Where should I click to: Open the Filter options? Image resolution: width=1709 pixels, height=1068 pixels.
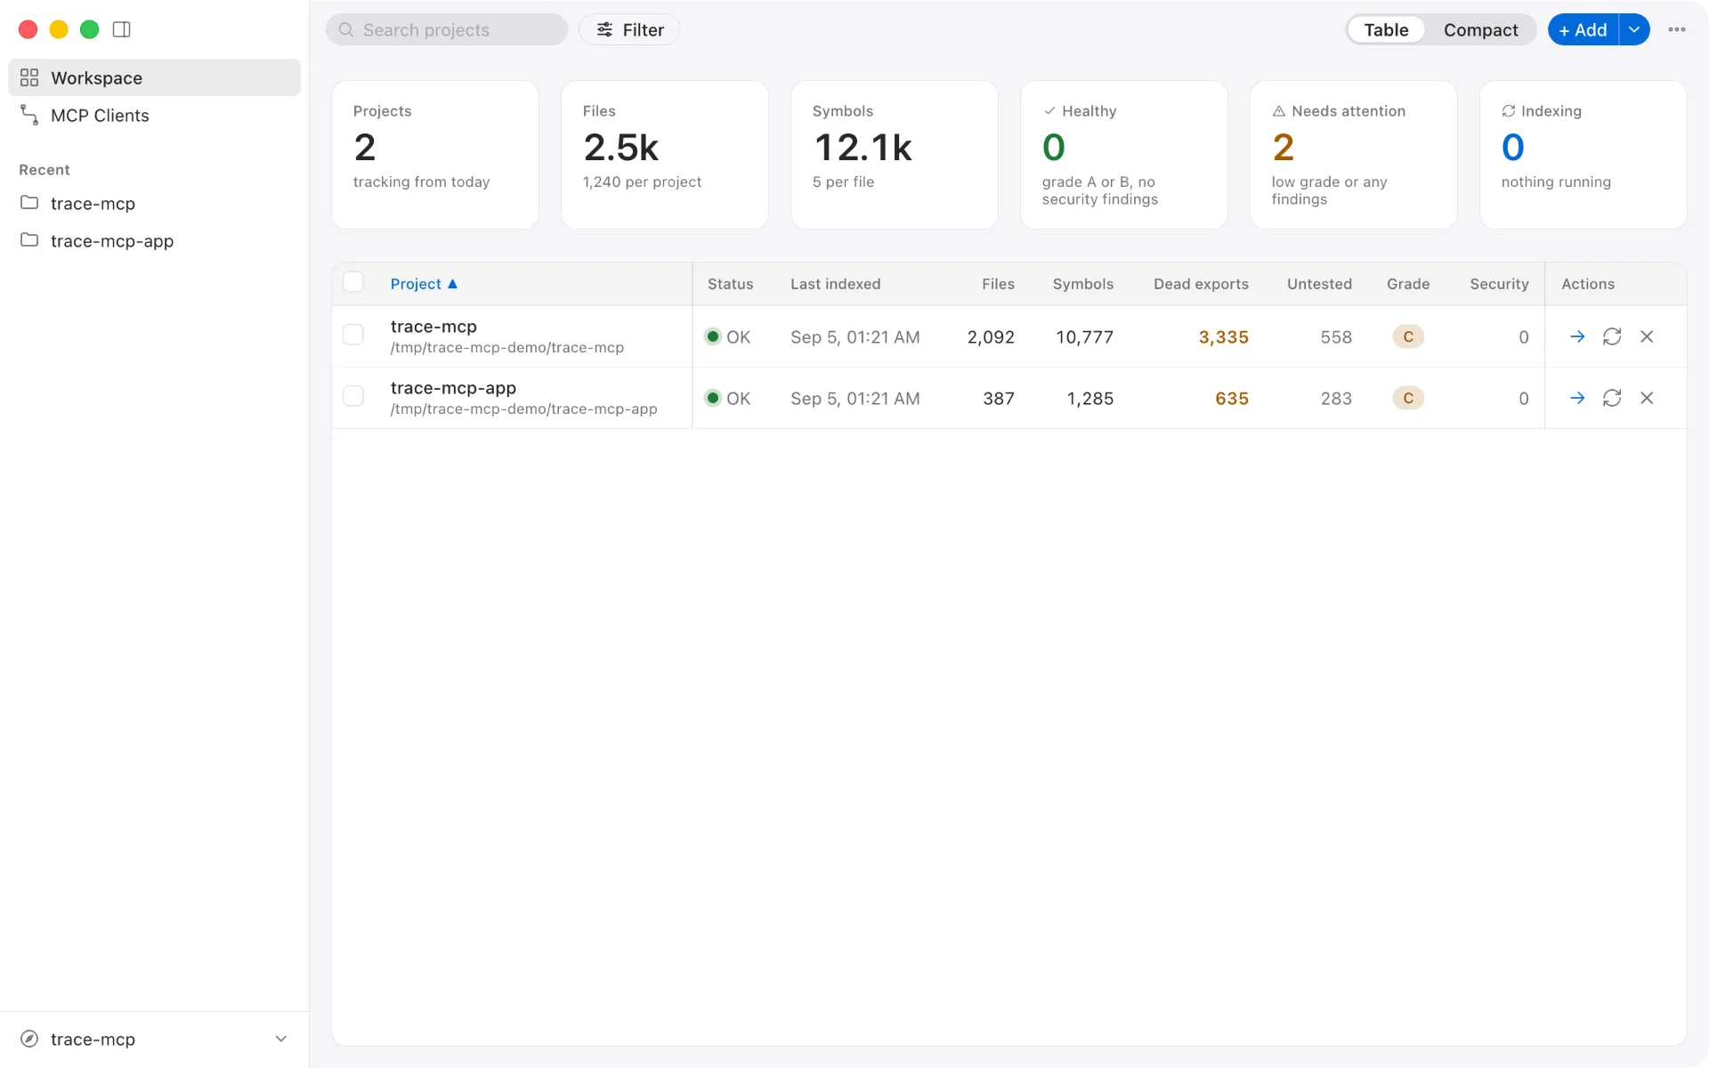click(629, 29)
